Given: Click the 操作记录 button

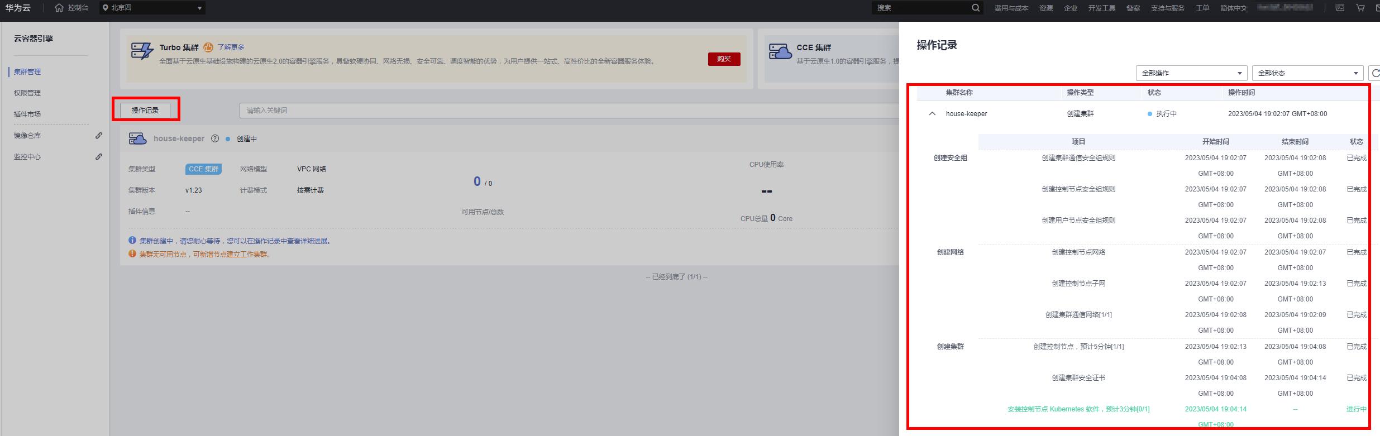Looking at the screenshot, I should (x=145, y=111).
